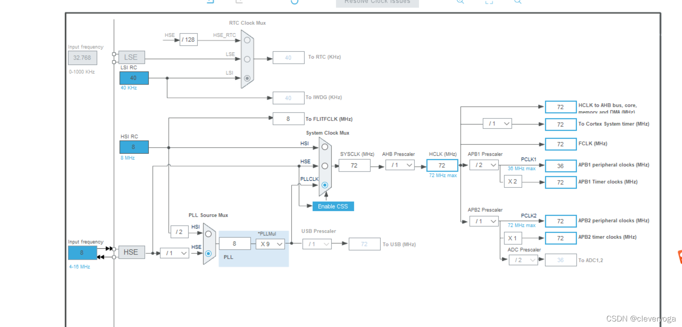Click the 'RTC Clock Mux' label
Screen dimensions: 682x327
(247, 23)
